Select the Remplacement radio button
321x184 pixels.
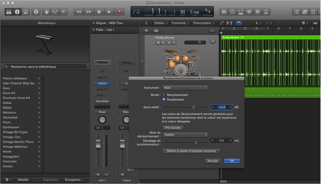[164, 95]
